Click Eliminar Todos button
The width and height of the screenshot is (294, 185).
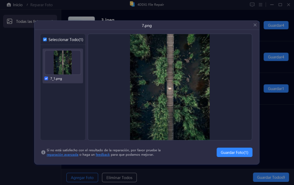click(x=119, y=177)
